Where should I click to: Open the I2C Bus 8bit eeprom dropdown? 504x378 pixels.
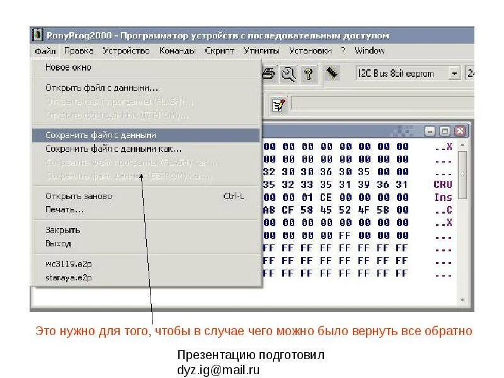[454, 74]
